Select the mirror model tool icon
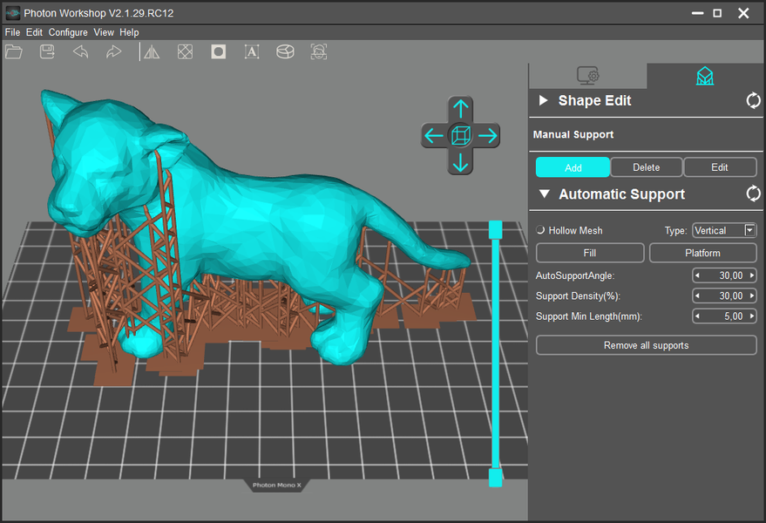 tap(152, 52)
